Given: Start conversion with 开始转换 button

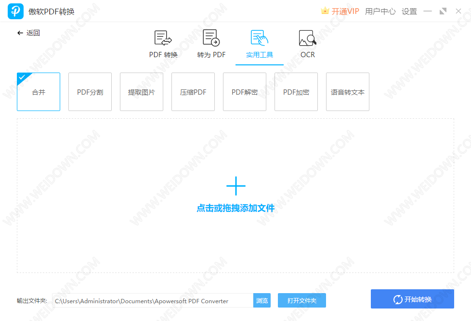Looking at the screenshot, I should [x=412, y=299].
